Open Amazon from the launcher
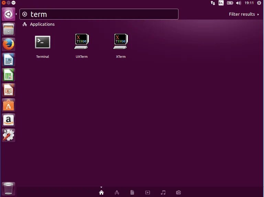 coord(8,120)
